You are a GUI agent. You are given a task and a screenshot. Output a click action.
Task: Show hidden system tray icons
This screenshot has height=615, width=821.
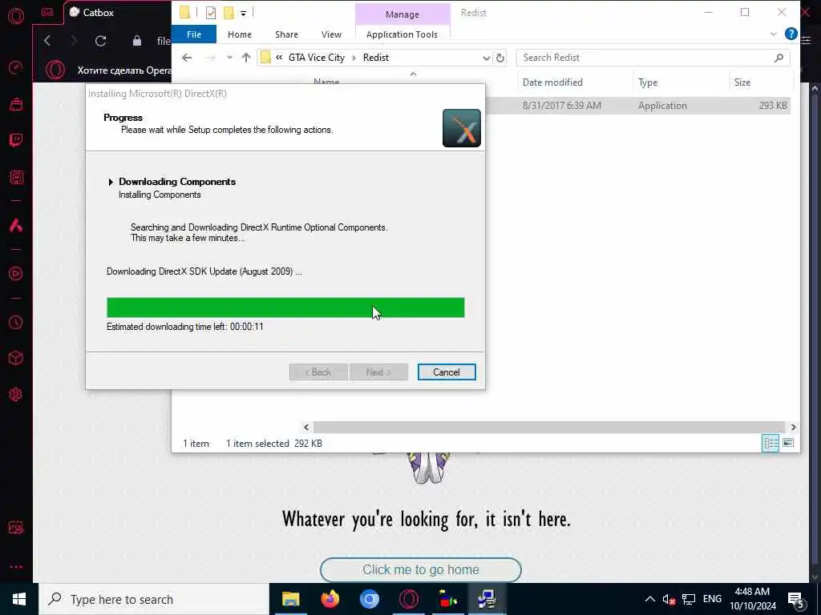click(649, 599)
